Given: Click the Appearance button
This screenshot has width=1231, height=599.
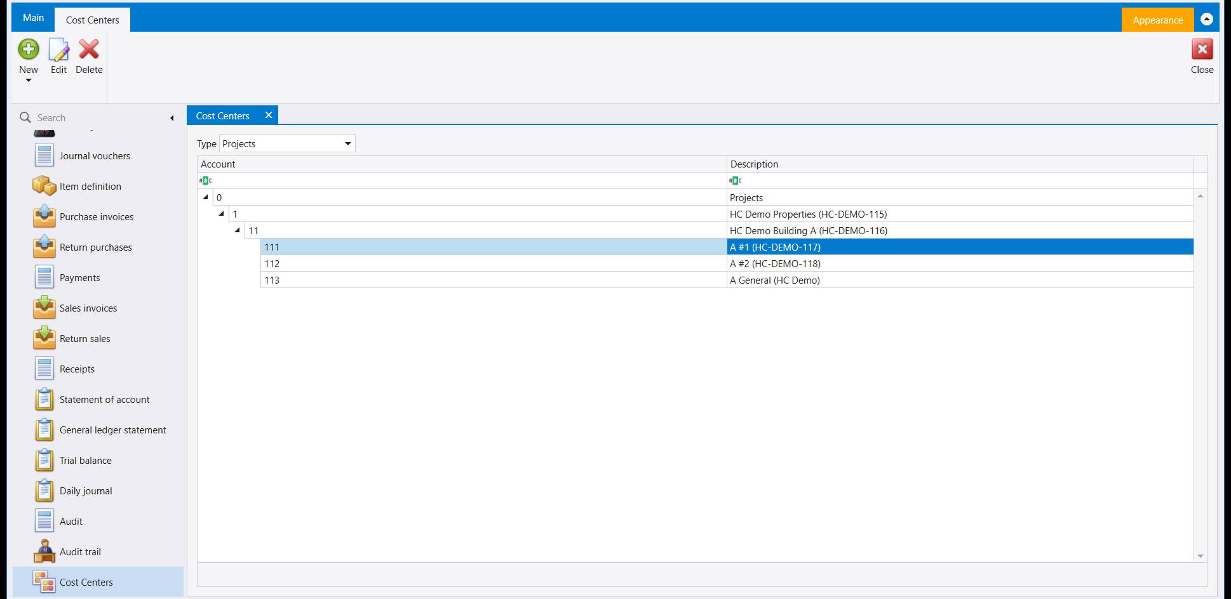Looking at the screenshot, I should (1157, 20).
